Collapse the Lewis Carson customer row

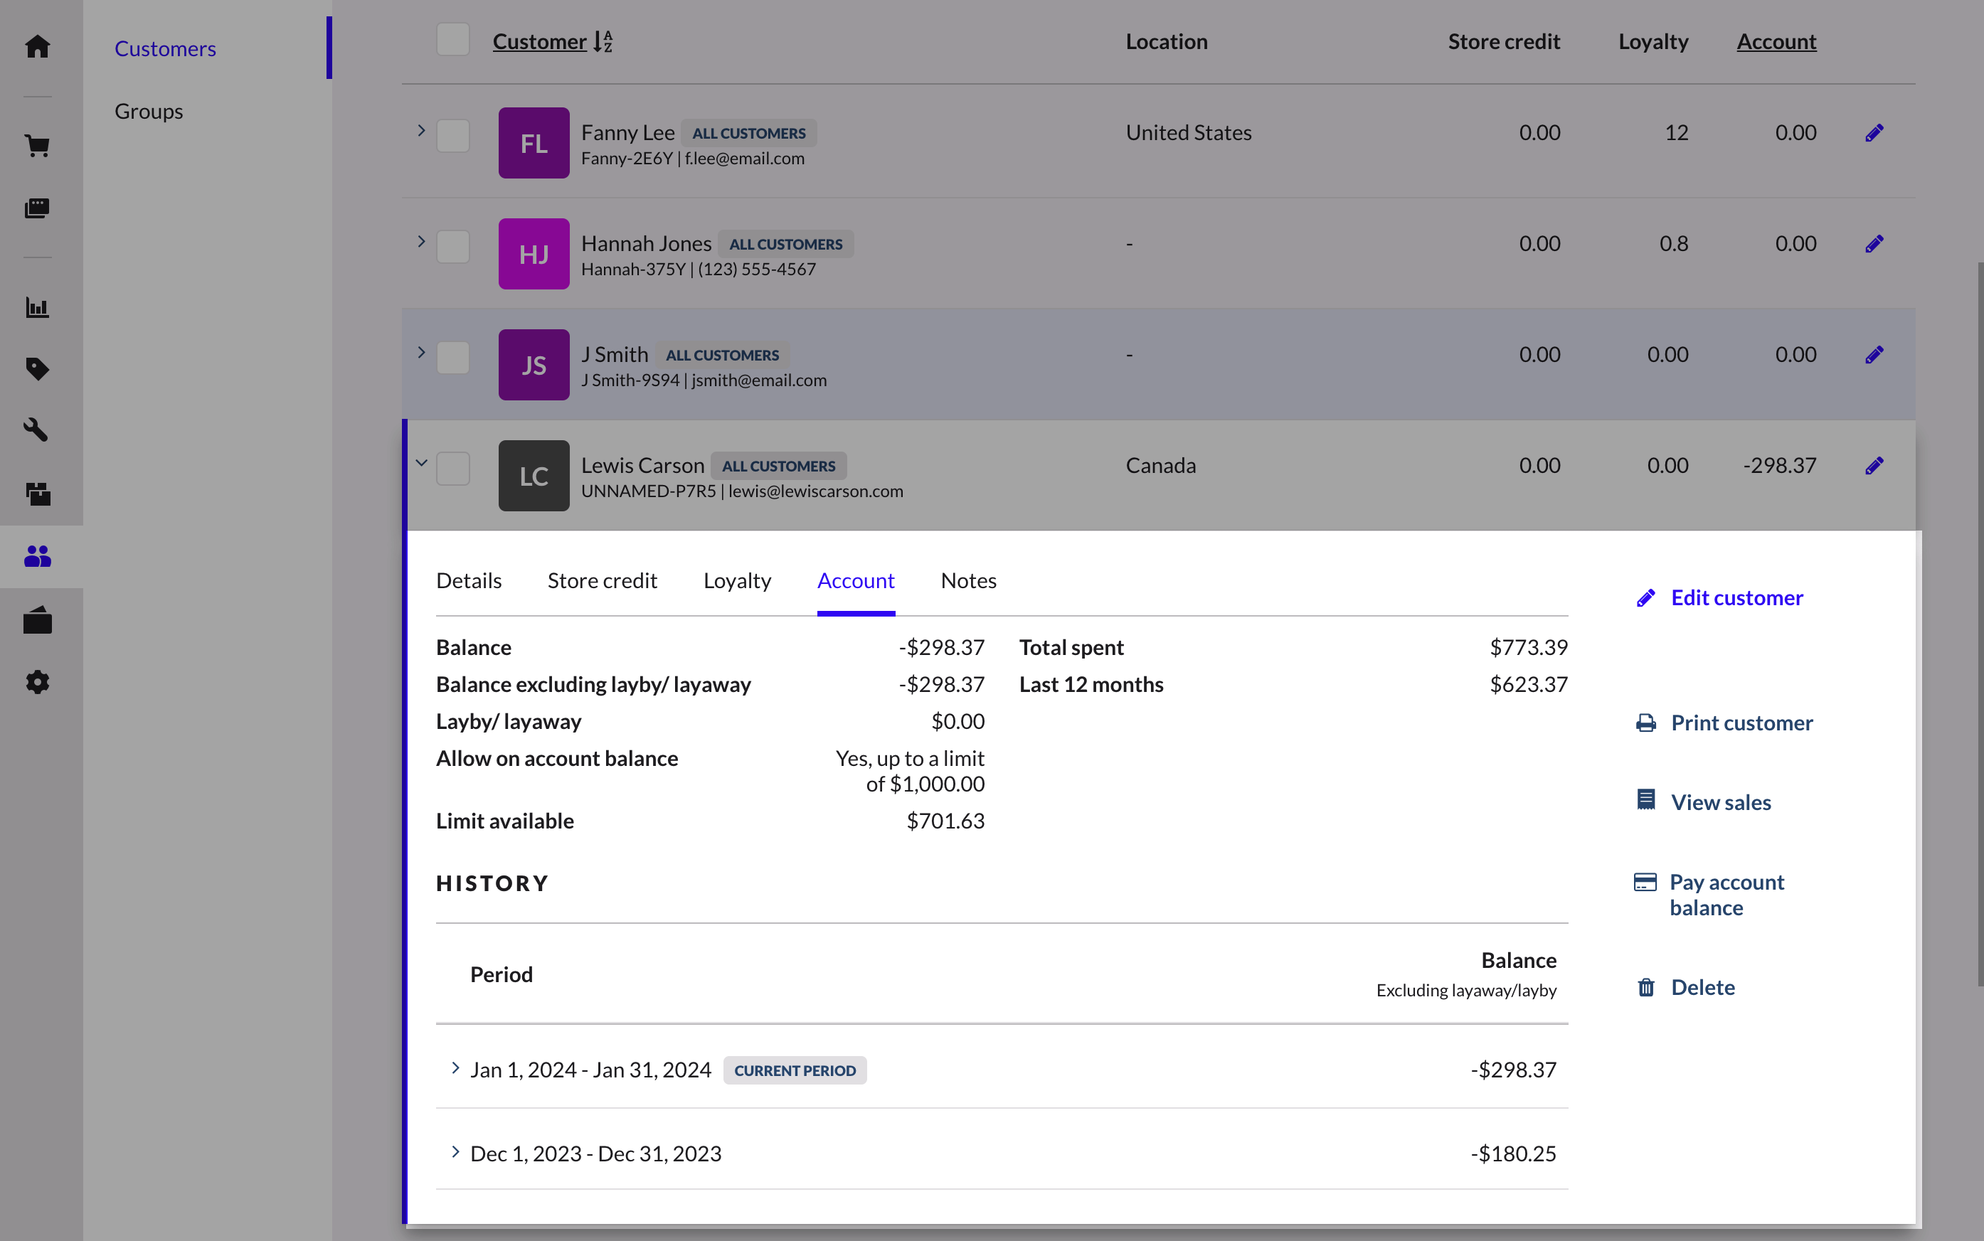tap(421, 463)
